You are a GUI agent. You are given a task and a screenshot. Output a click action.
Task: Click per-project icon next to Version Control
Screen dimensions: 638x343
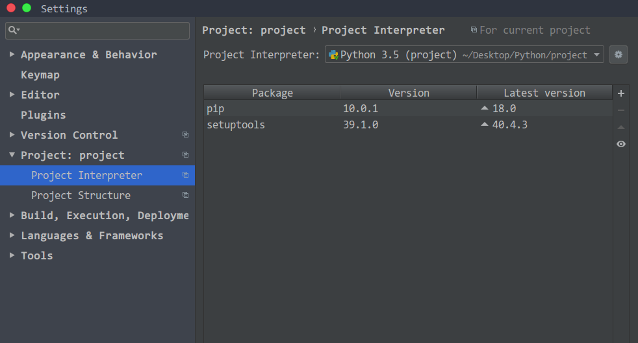pos(186,135)
